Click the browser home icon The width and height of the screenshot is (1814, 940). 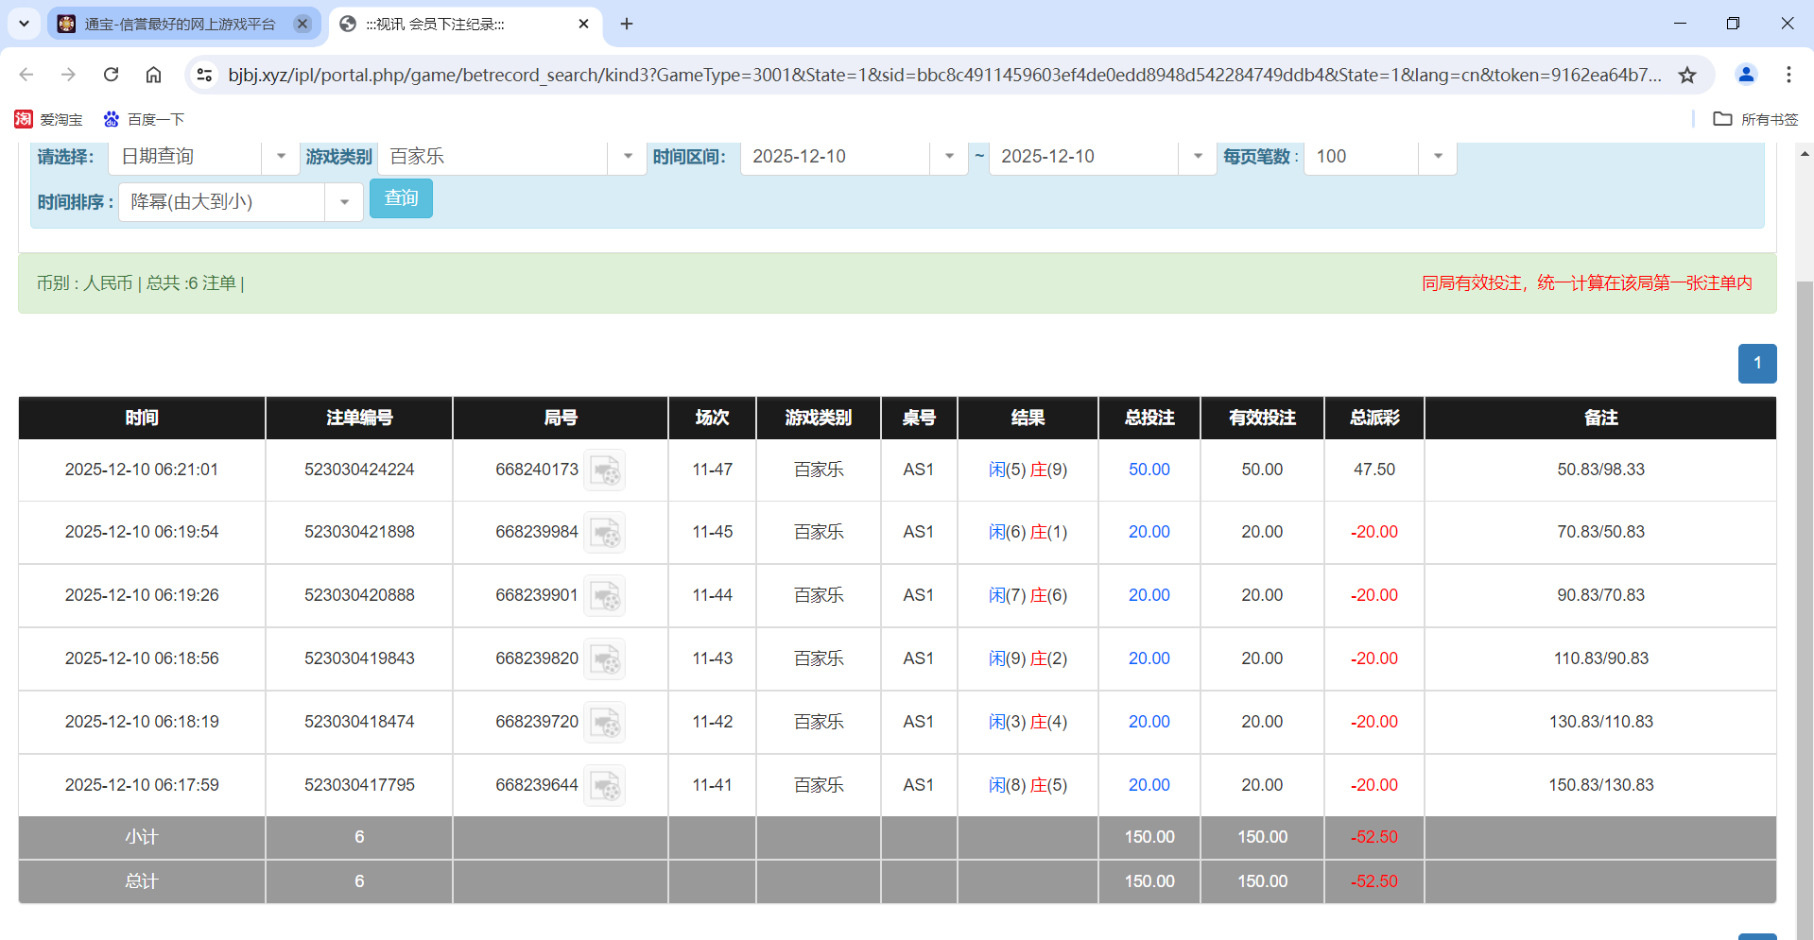(x=154, y=75)
